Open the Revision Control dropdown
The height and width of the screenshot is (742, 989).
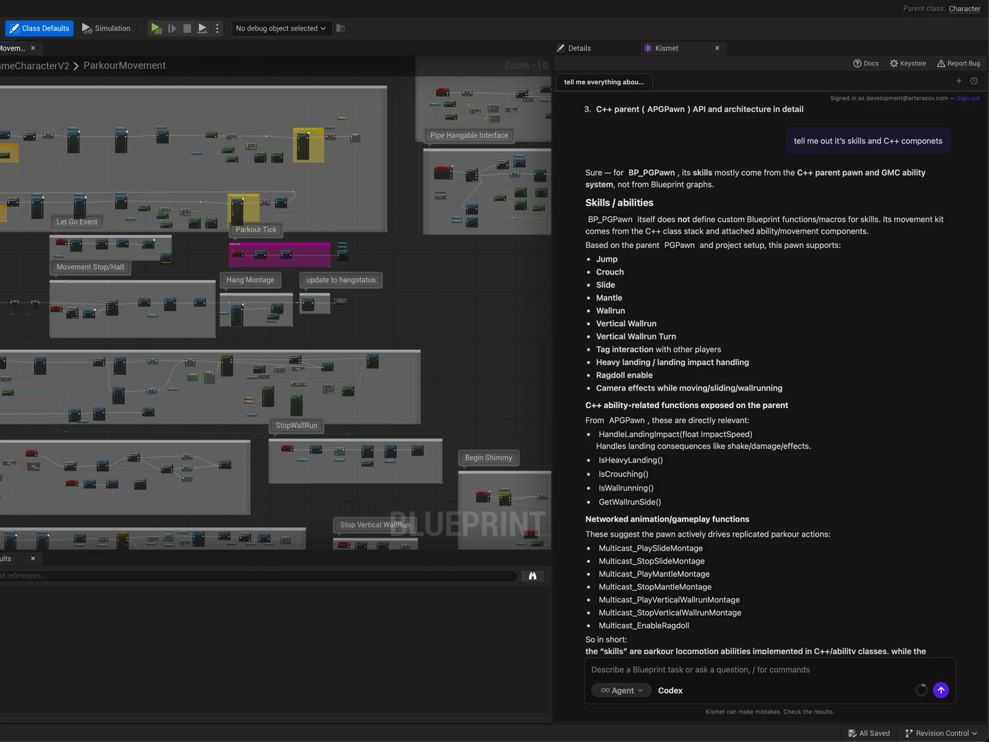(x=941, y=733)
